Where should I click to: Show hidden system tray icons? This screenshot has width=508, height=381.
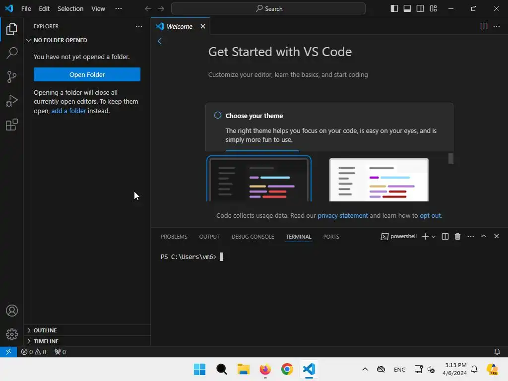click(365, 369)
